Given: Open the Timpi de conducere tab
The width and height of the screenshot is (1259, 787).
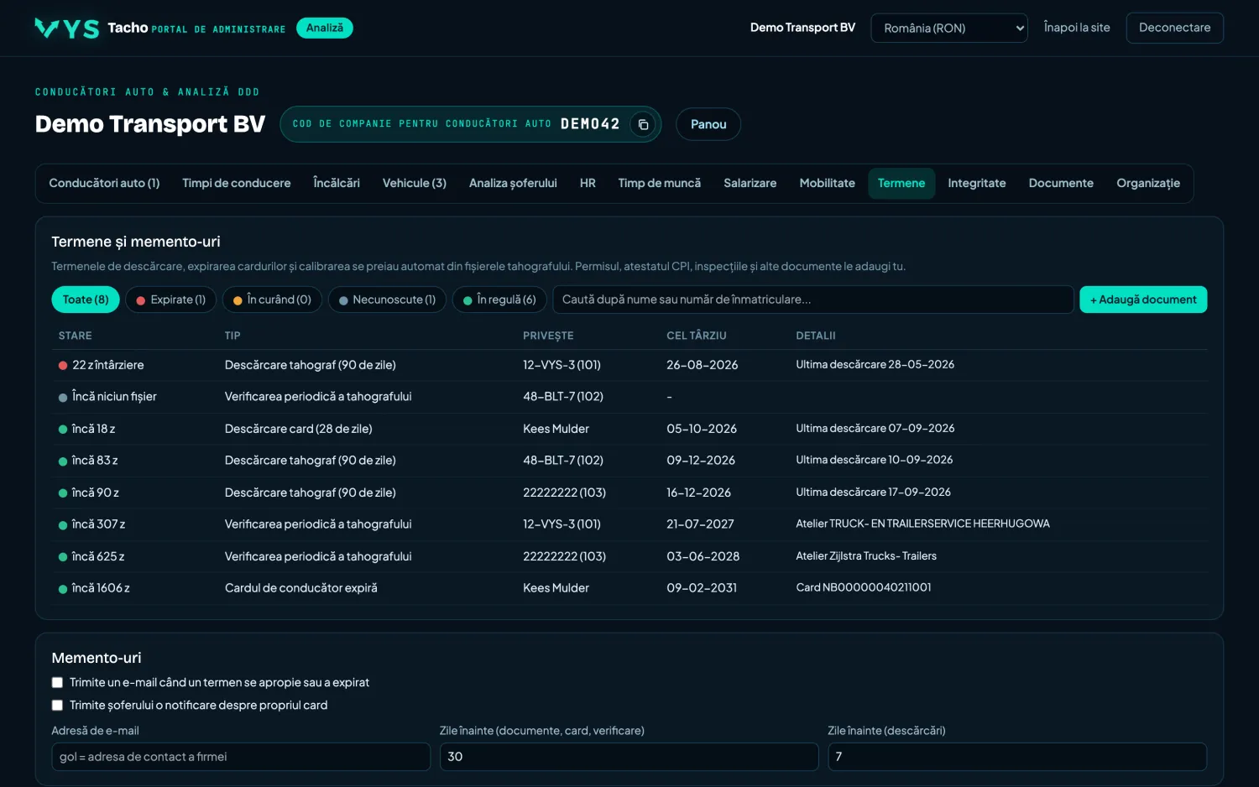Looking at the screenshot, I should point(237,183).
